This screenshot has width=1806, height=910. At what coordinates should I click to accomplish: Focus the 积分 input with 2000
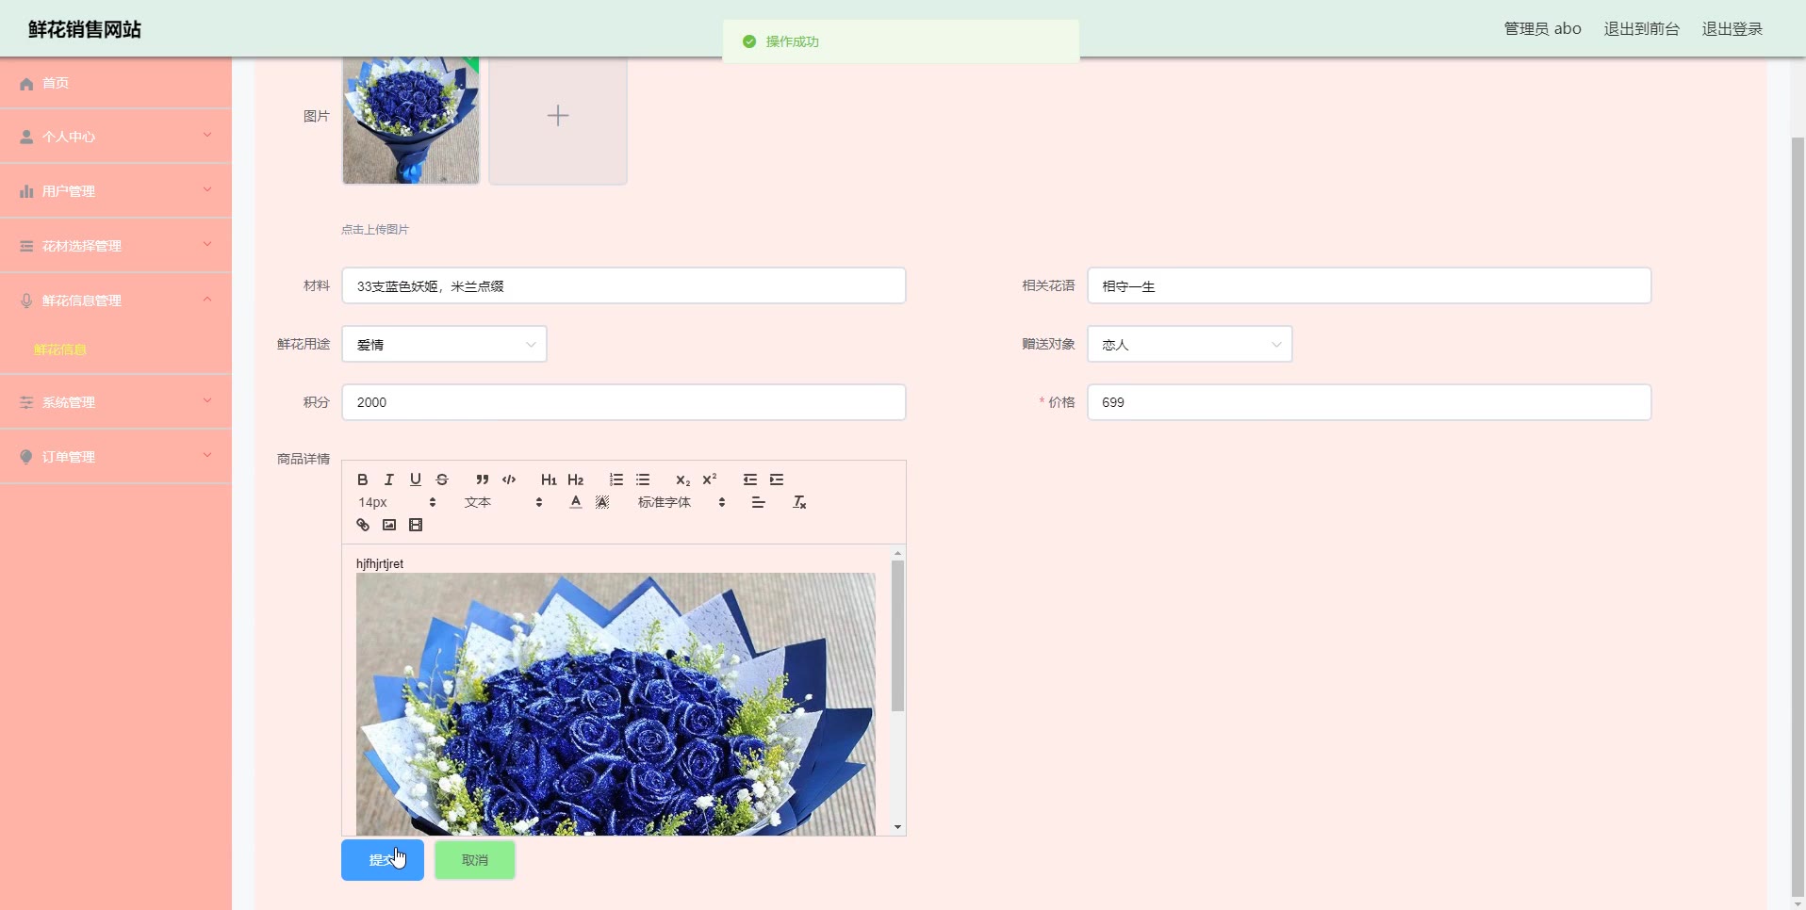(624, 402)
